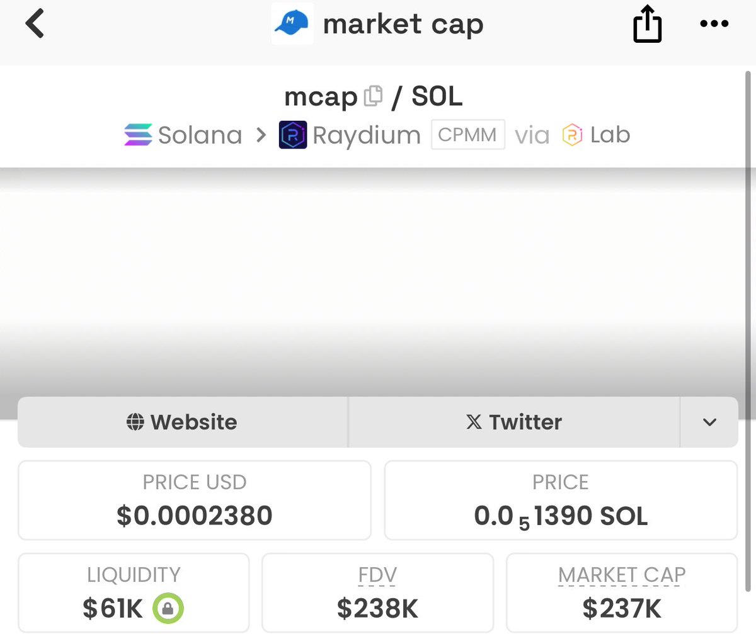The image size is (756, 634).
Task: Tap the PRICE in SOL box
Action: tap(561, 500)
